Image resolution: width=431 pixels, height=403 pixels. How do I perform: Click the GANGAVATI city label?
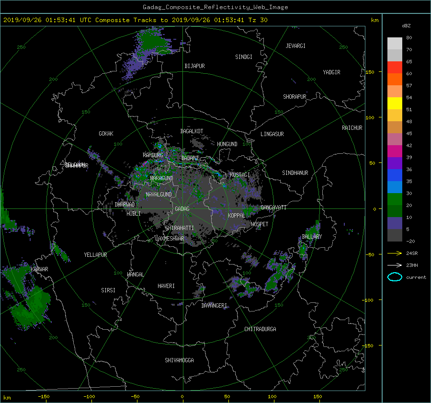273,207
